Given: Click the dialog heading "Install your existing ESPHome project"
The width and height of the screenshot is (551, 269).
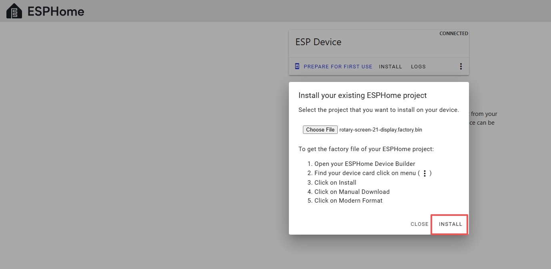Looking at the screenshot, I should (x=363, y=96).
